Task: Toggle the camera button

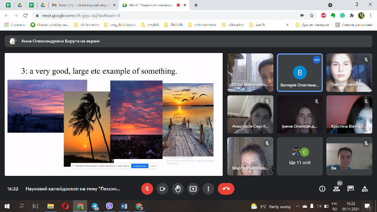Action: 162,188
